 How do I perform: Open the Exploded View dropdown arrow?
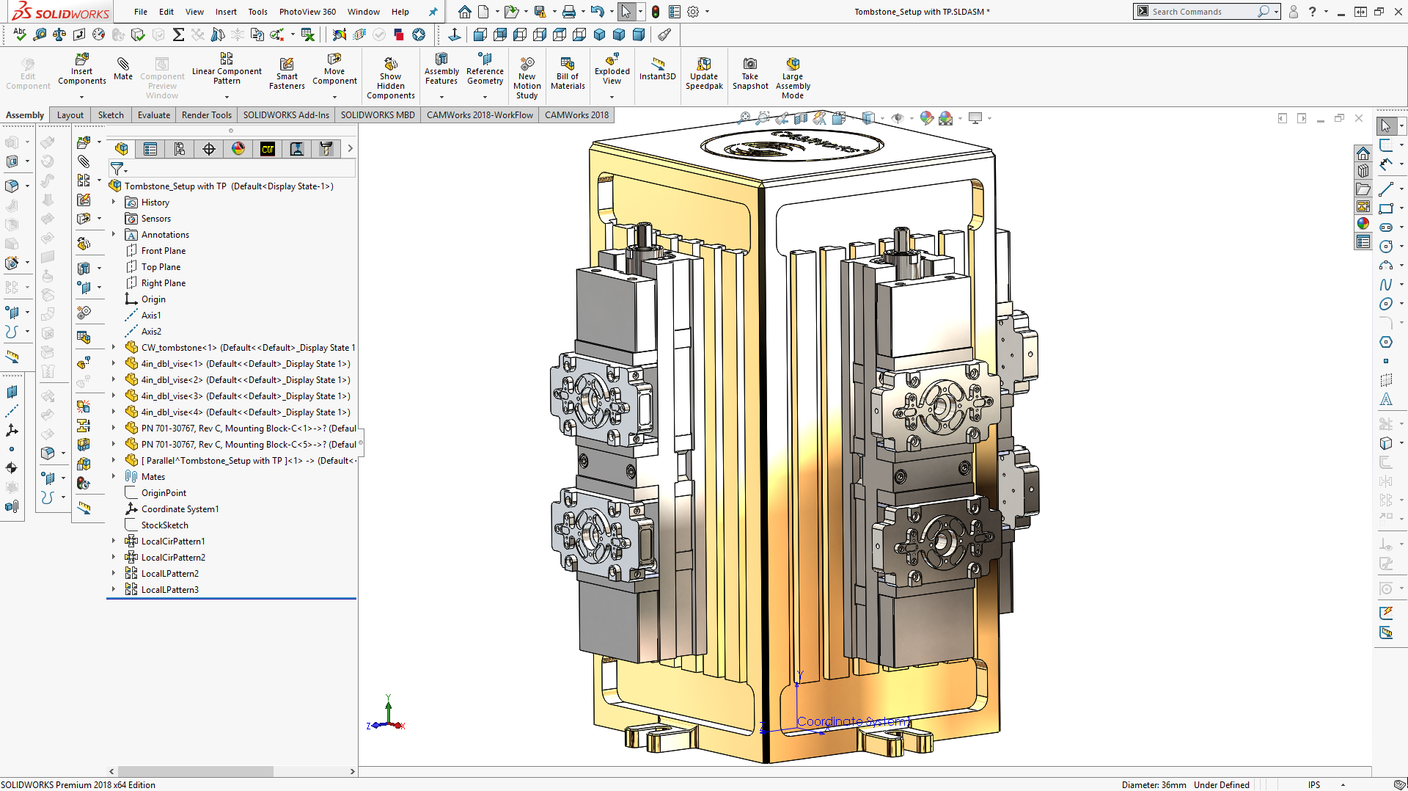[x=612, y=97]
